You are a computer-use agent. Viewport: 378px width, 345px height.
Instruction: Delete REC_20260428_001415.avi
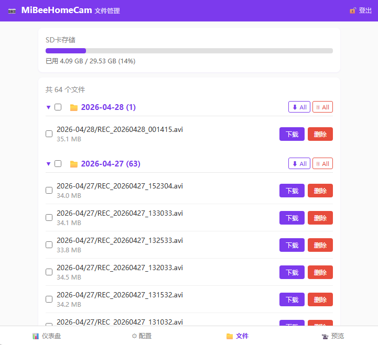(x=320, y=134)
